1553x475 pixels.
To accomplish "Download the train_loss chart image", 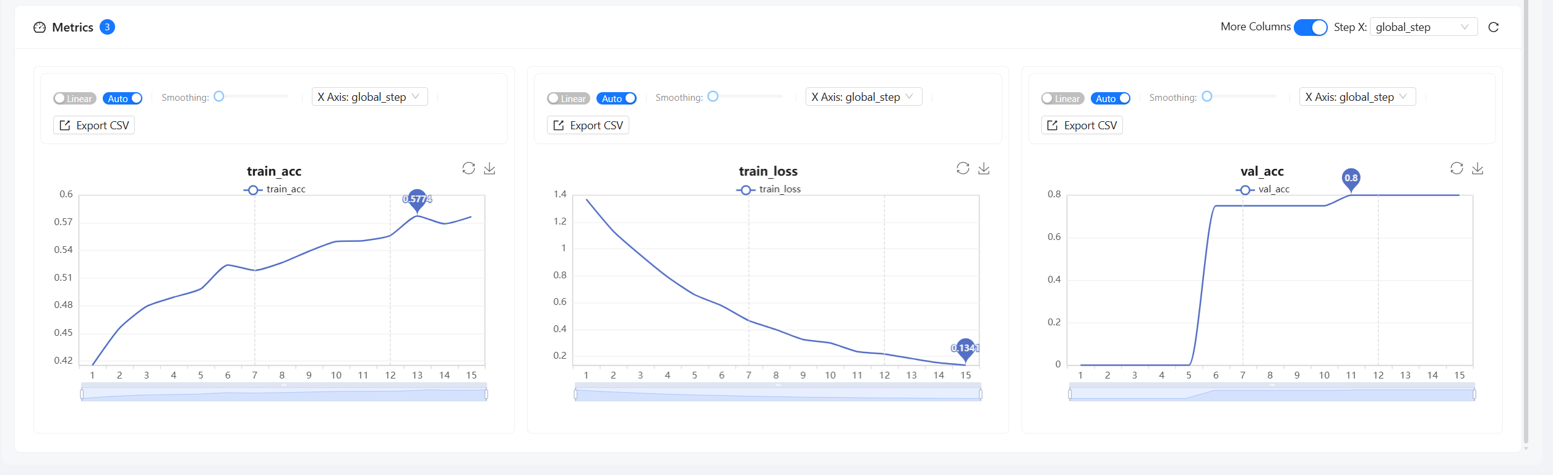I will pyautogui.click(x=983, y=168).
